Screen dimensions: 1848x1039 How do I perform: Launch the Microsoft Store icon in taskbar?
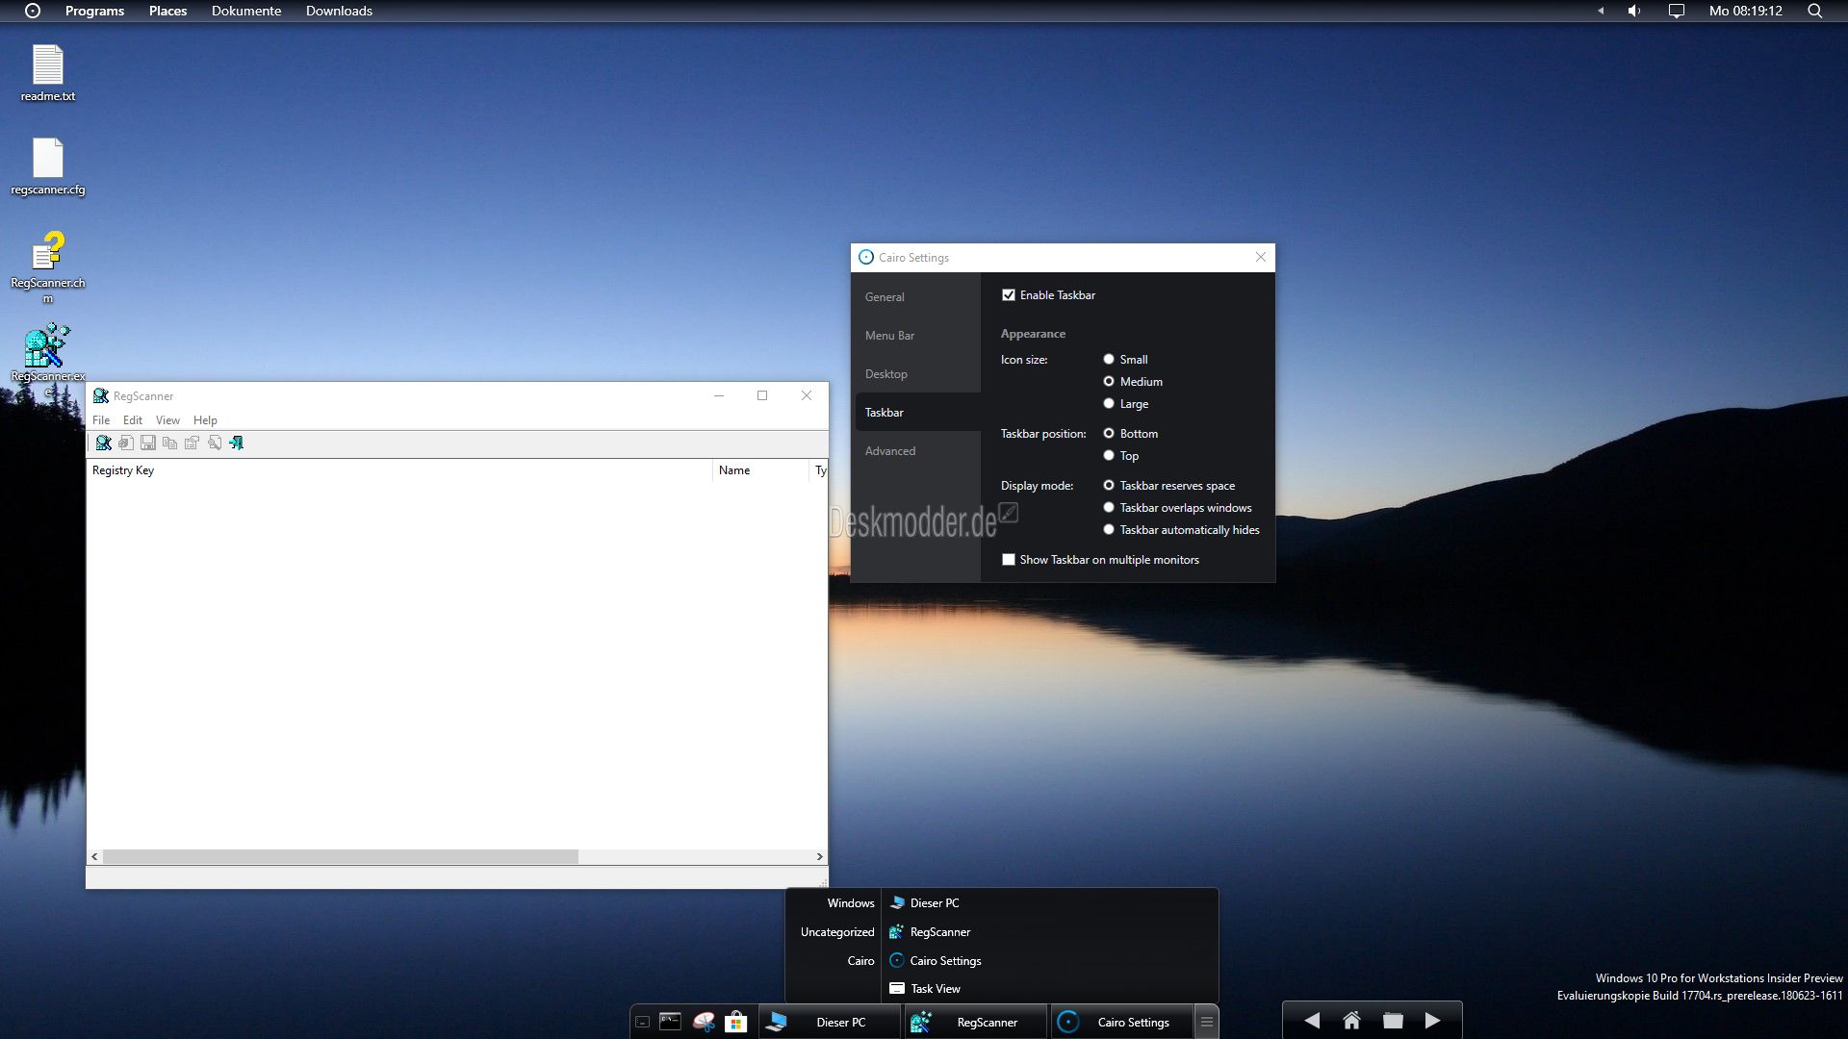pos(736,1022)
